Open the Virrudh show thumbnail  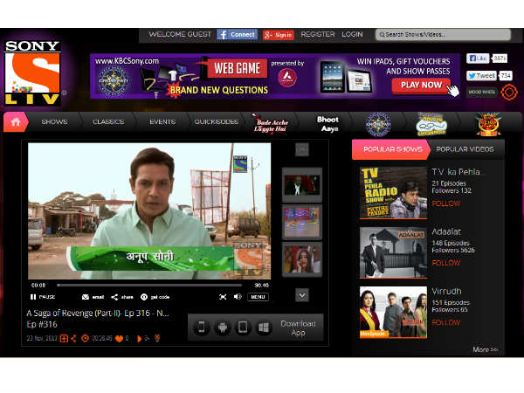(x=393, y=312)
